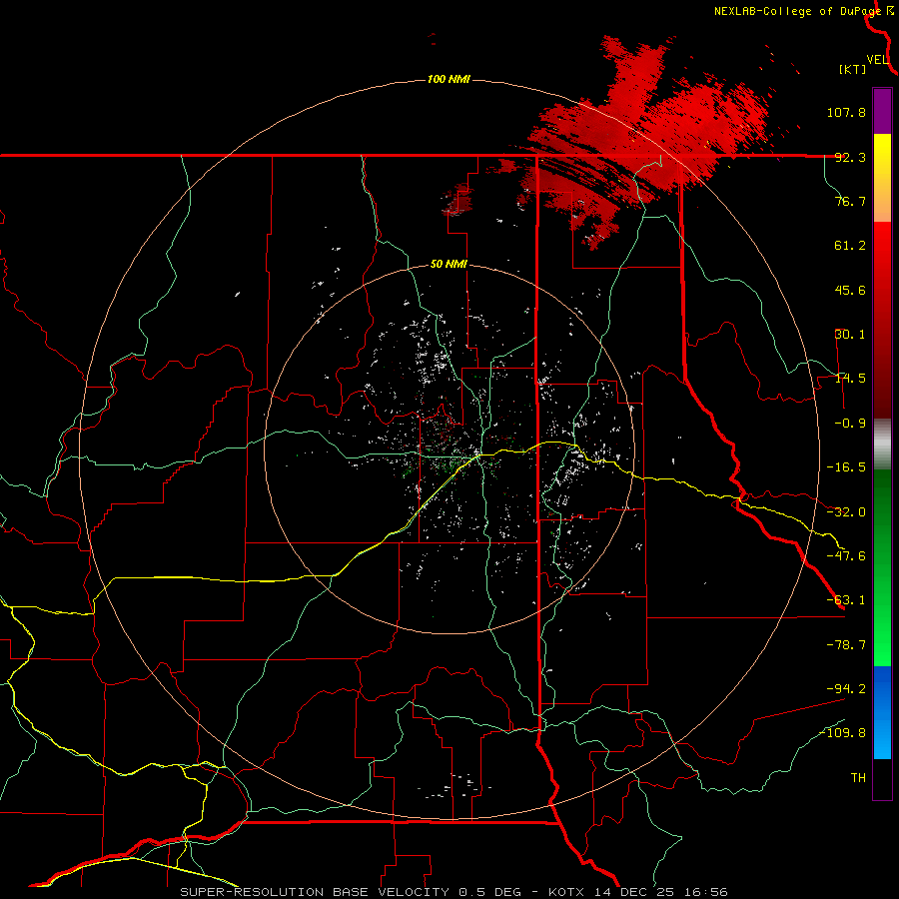The width and height of the screenshot is (899, 899).
Task: Click the -47.6 legend value
Action: click(x=846, y=556)
